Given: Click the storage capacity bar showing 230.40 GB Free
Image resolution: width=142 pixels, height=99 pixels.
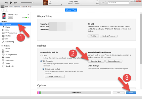Looking at the screenshot, I should point(74,93).
